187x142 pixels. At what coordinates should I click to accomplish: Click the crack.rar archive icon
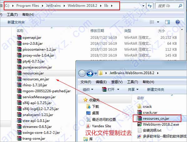click(139, 112)
